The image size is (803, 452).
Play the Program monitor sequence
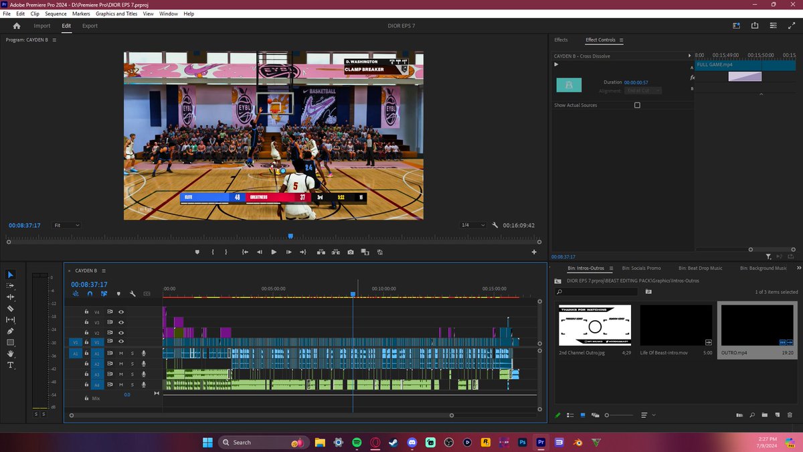(x=274, y=252)
